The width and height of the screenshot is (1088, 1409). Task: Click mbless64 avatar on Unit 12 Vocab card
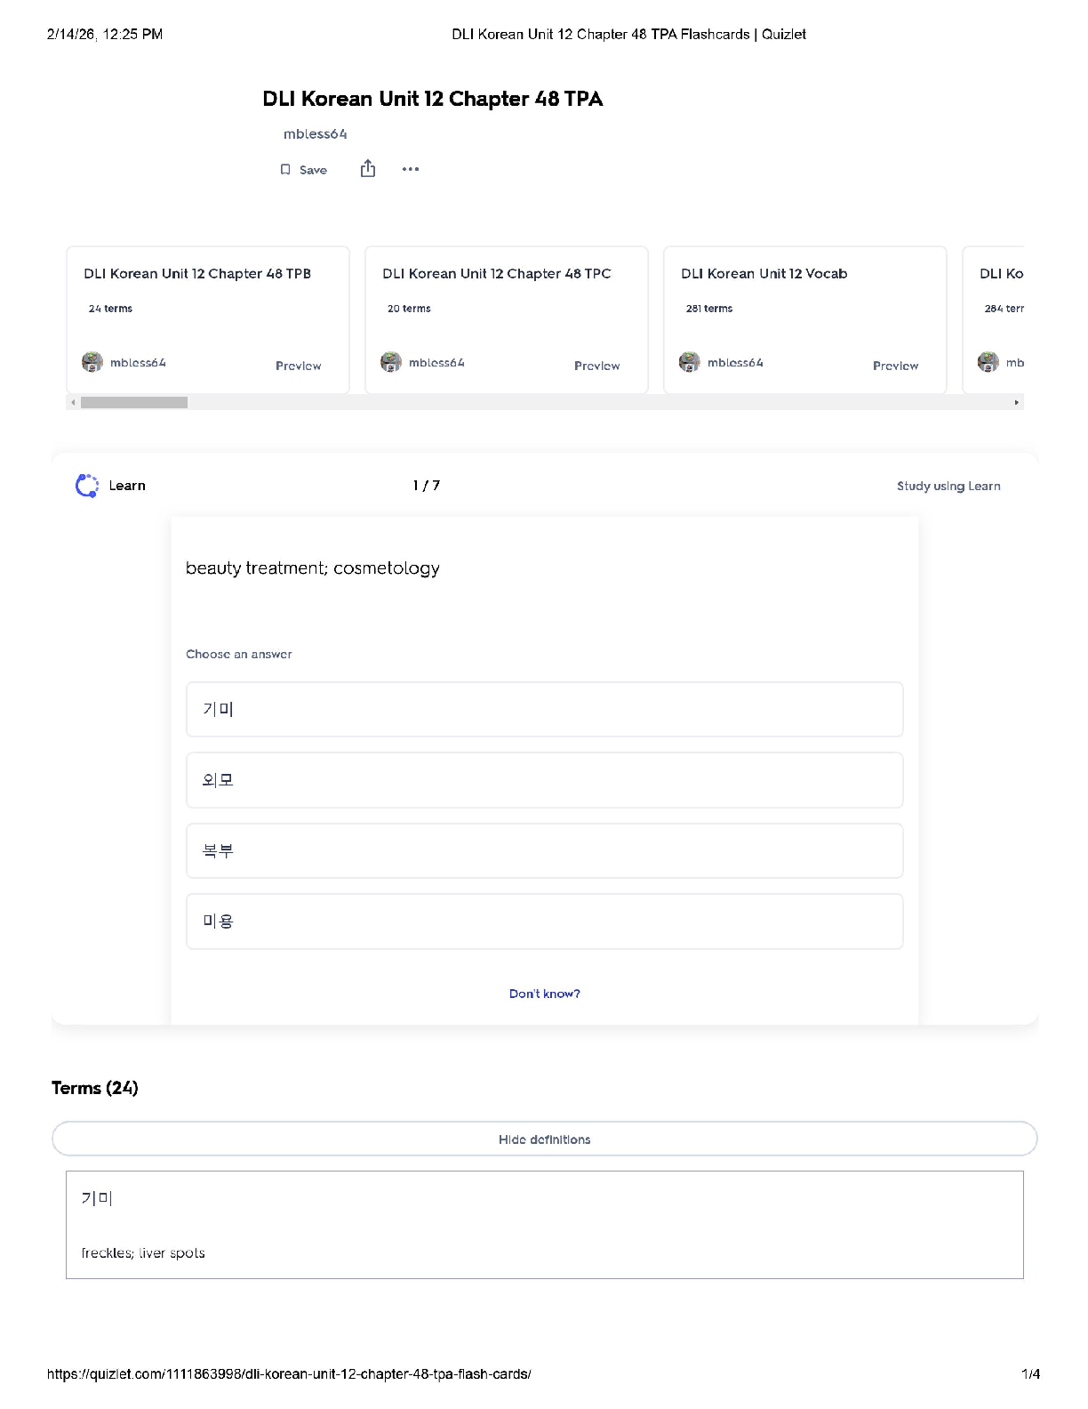tap(690, 363)
